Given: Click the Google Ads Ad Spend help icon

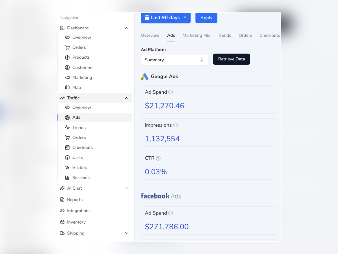Looking at the screenshot, I should 171,92.
